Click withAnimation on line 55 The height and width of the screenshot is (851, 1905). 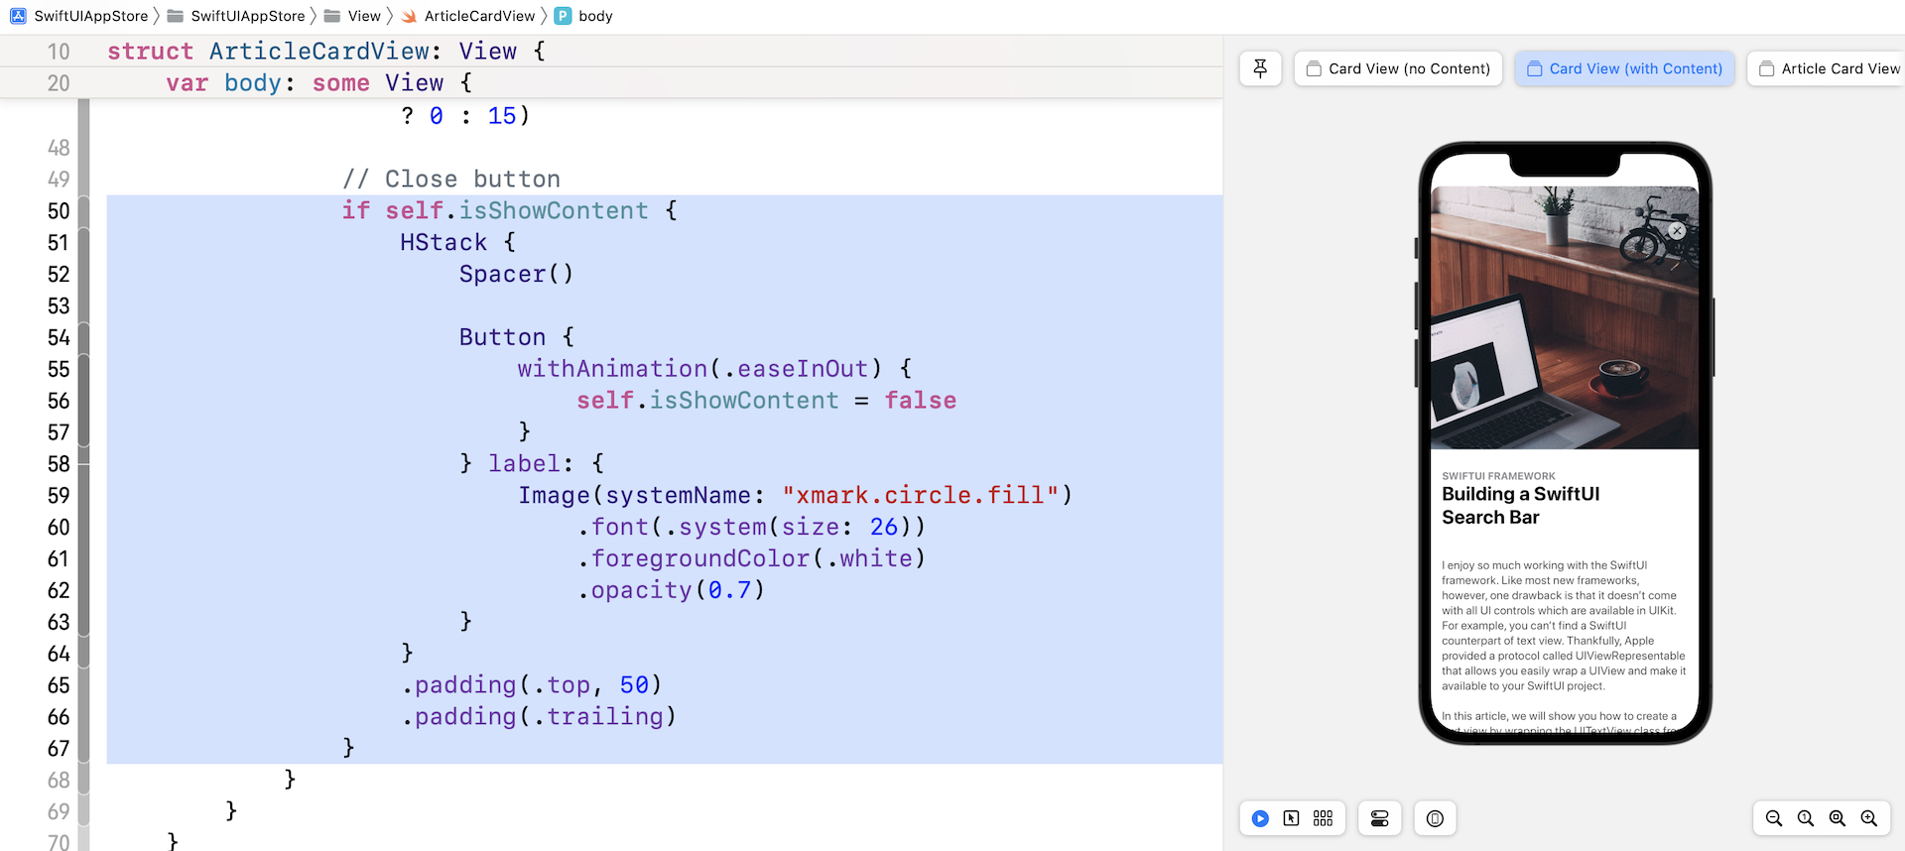click(612, 368)
